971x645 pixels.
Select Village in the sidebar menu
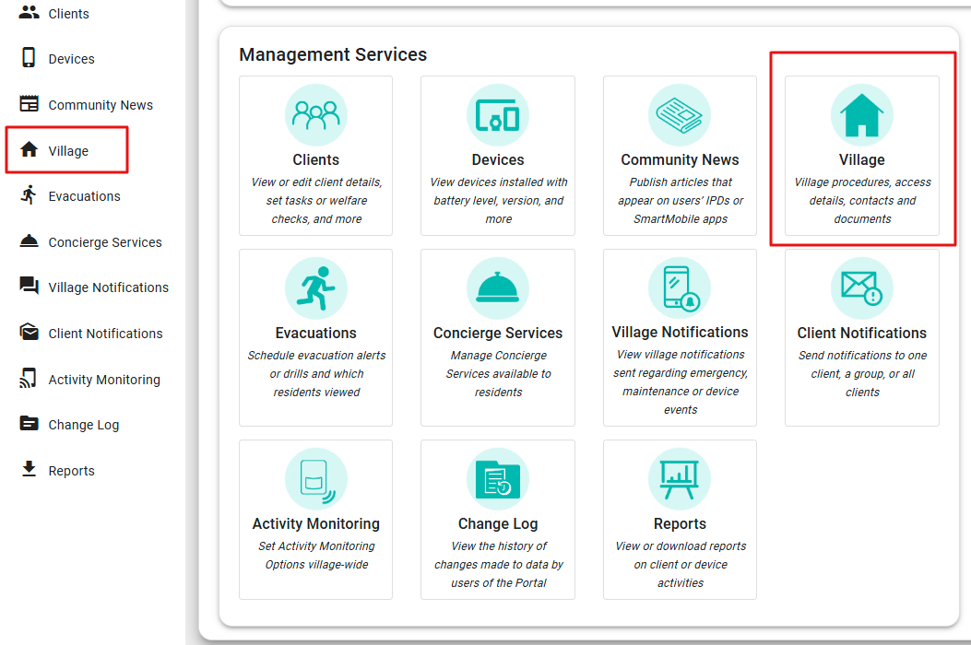pos(67,150)
